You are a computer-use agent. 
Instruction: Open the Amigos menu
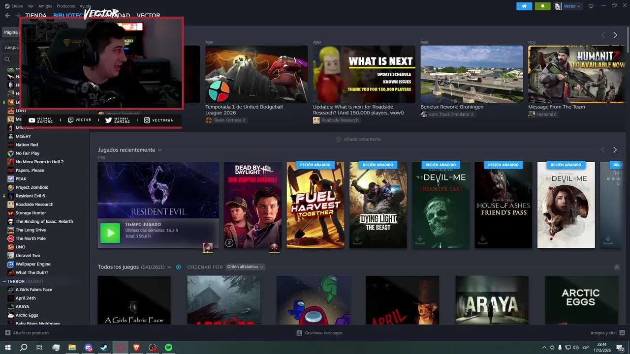(x=45, y=6)
